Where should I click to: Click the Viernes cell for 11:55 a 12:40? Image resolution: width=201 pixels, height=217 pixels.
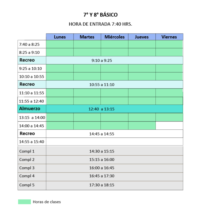point(169,101)
